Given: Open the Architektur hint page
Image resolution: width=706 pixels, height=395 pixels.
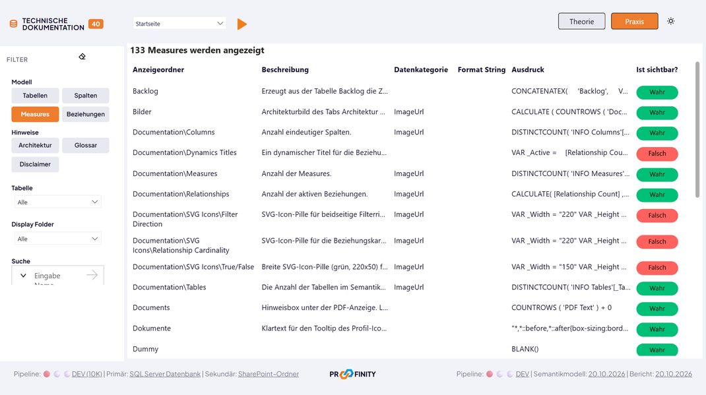Looking at the screenshot, I should coord(35,145).
